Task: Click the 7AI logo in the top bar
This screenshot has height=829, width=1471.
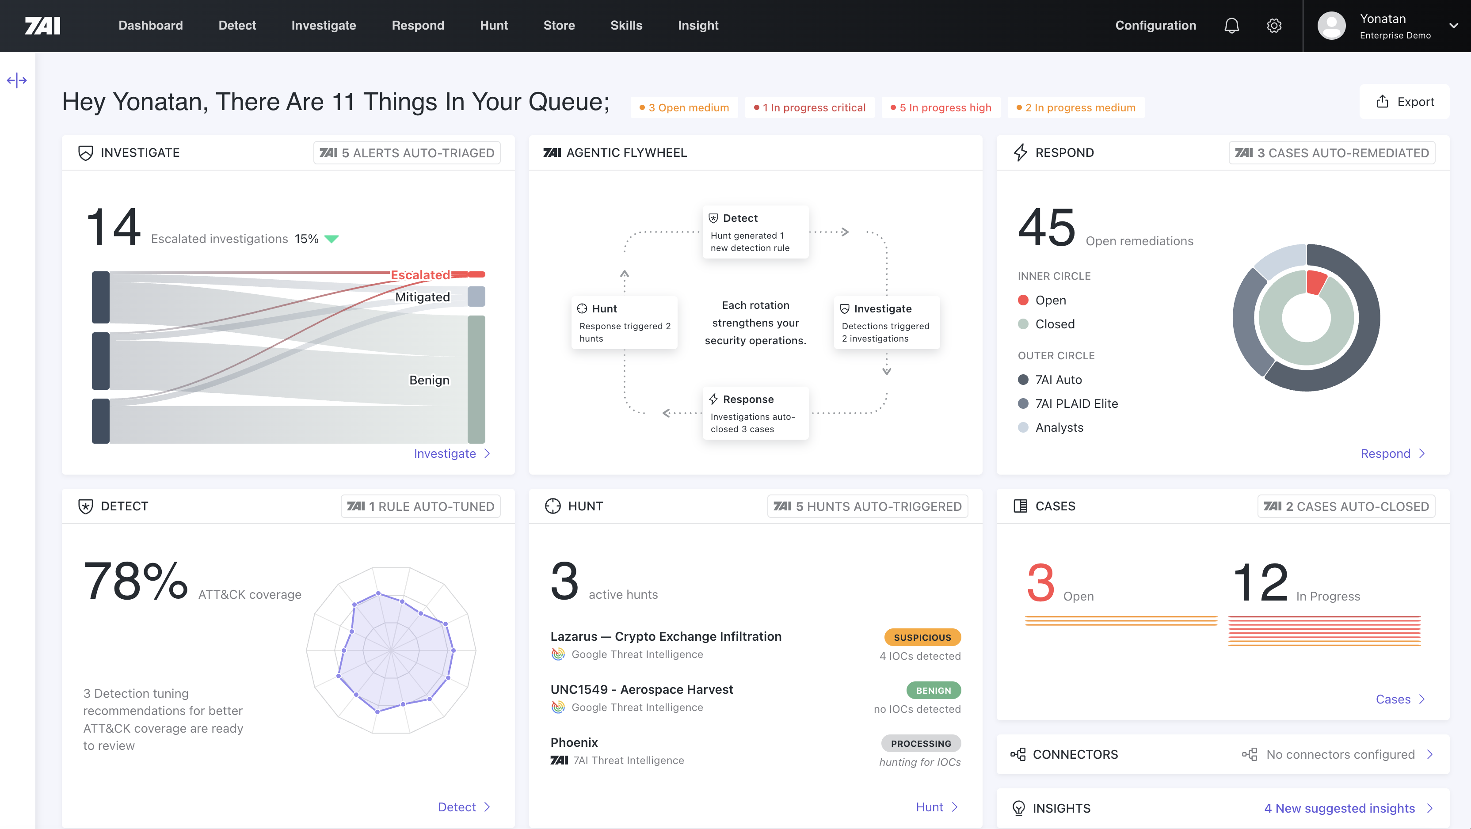Action: pos(43,26)
